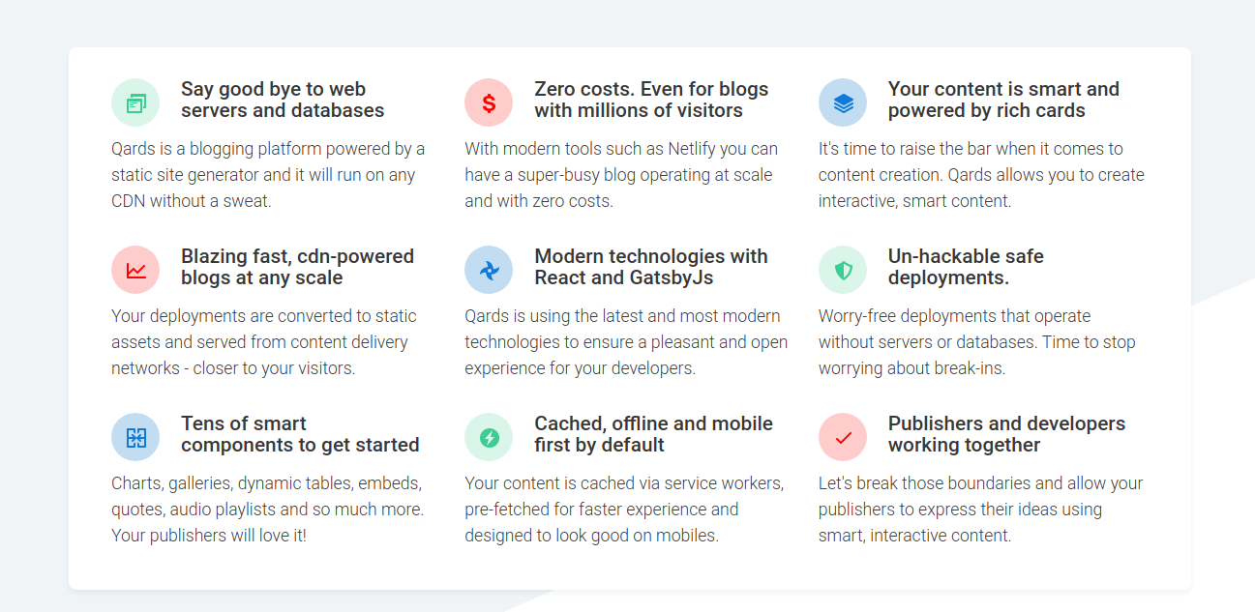The width and height of the screenshot is (1255, 612).
Task: Click the paragraph about service workers
Action: point(624,509)
